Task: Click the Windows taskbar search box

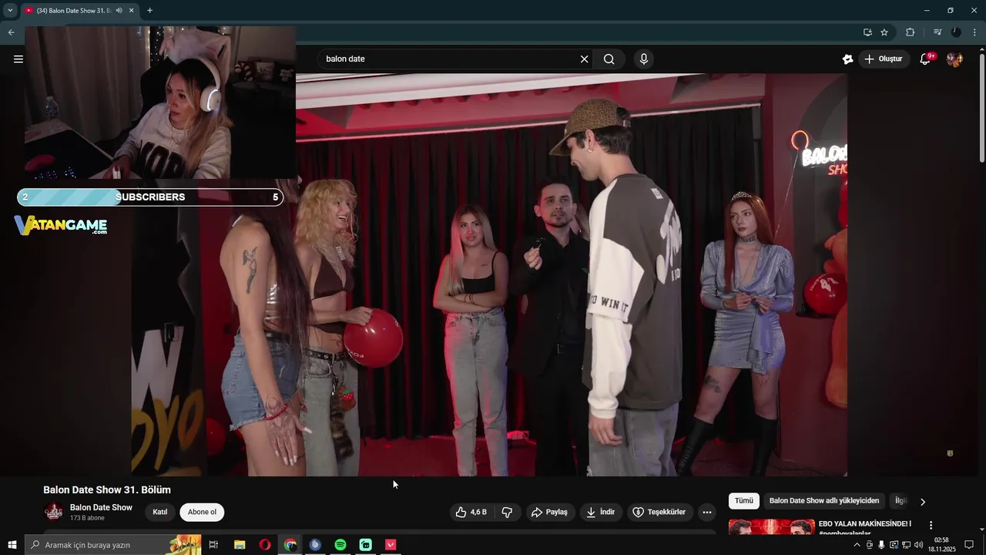Action: [x=112, y=545]
